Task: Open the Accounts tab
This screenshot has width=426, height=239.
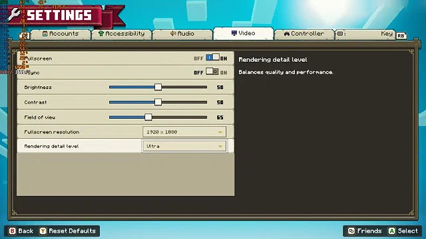Action: (61, 34)
